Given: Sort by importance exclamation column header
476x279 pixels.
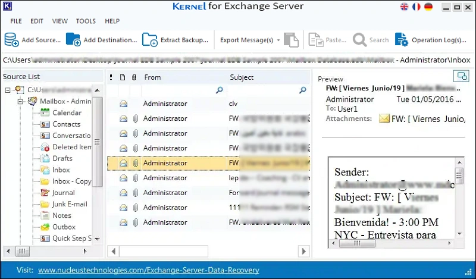Looking at the screenshot, I should coord(111,77).
